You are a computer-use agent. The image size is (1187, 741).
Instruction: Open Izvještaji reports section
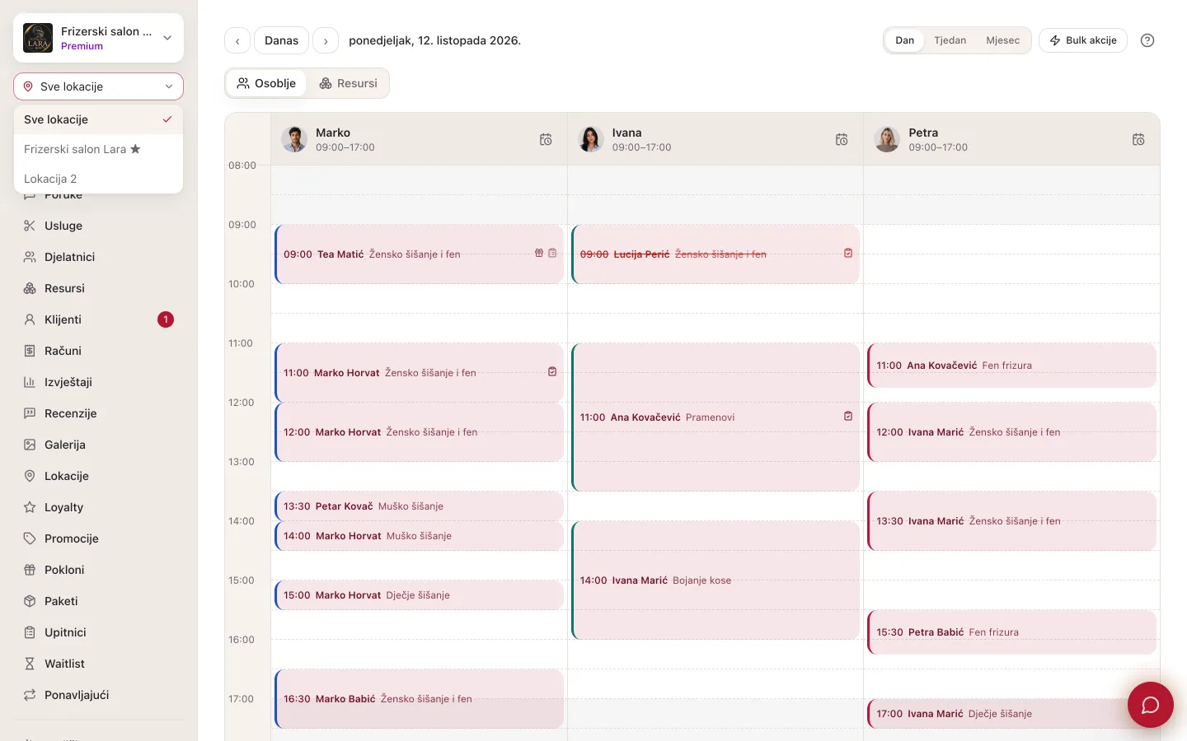(x=99, y=382)
